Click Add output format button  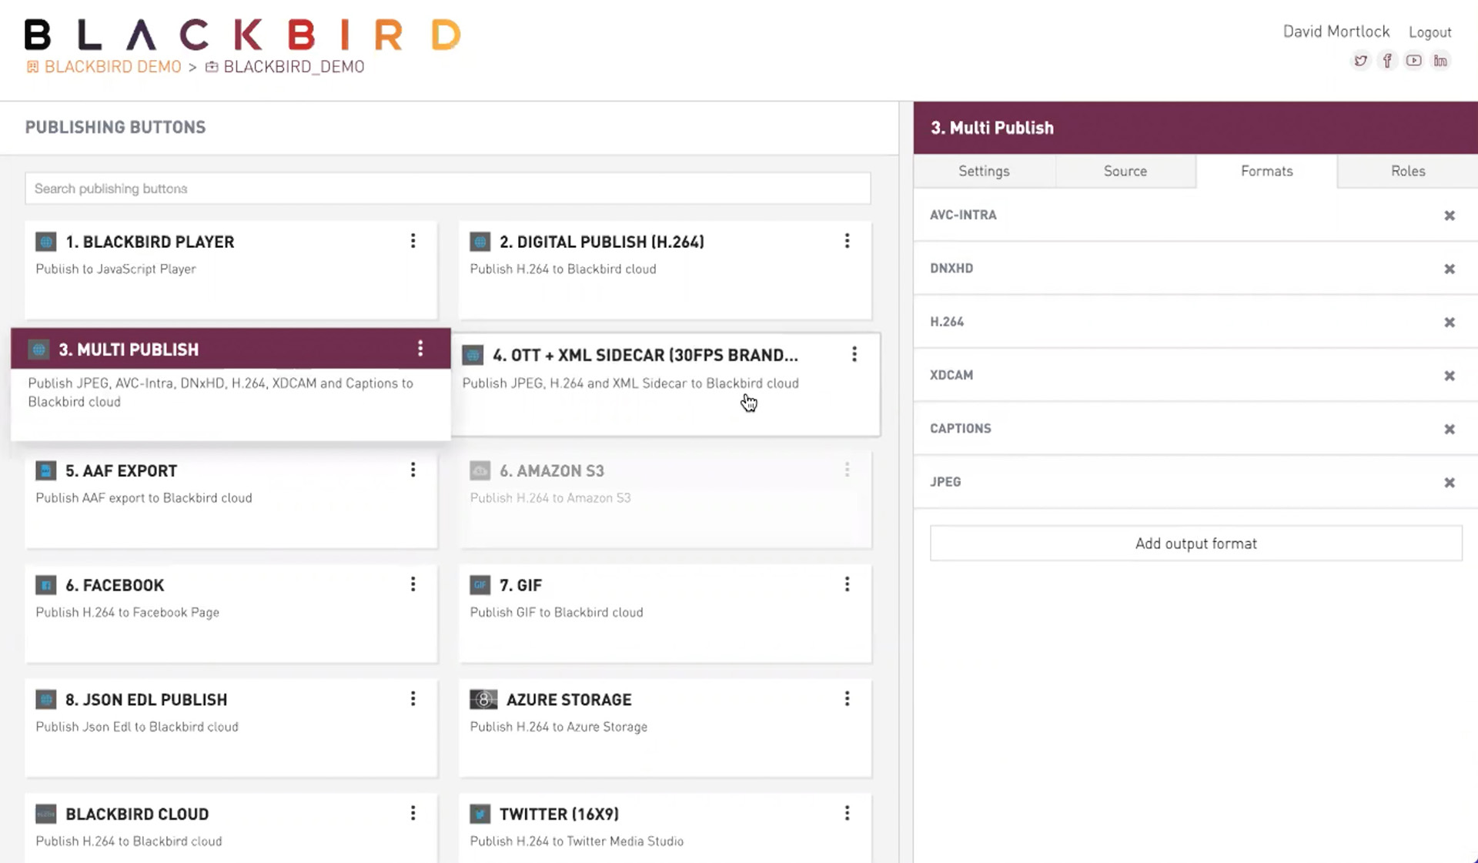pos(1195,544)
